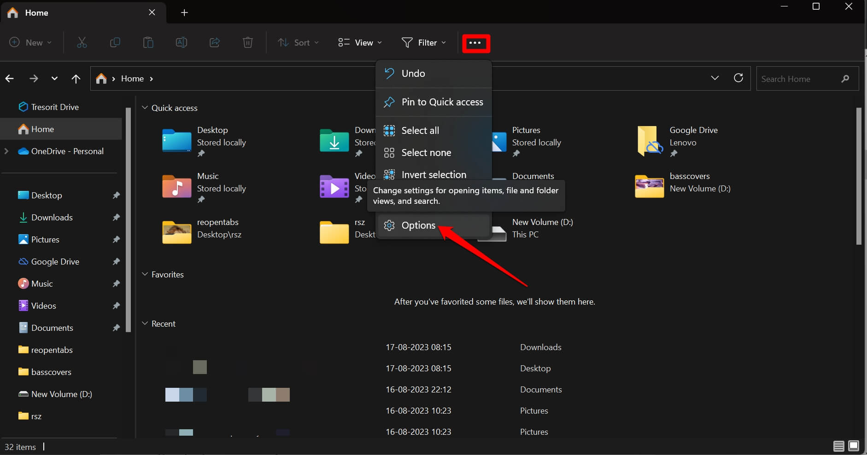867x455 pixels.
Task: Select the Rename icon
Action: 181,42
